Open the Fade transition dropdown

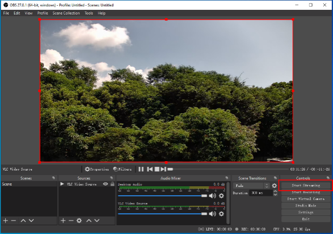(x=252, y=185)
